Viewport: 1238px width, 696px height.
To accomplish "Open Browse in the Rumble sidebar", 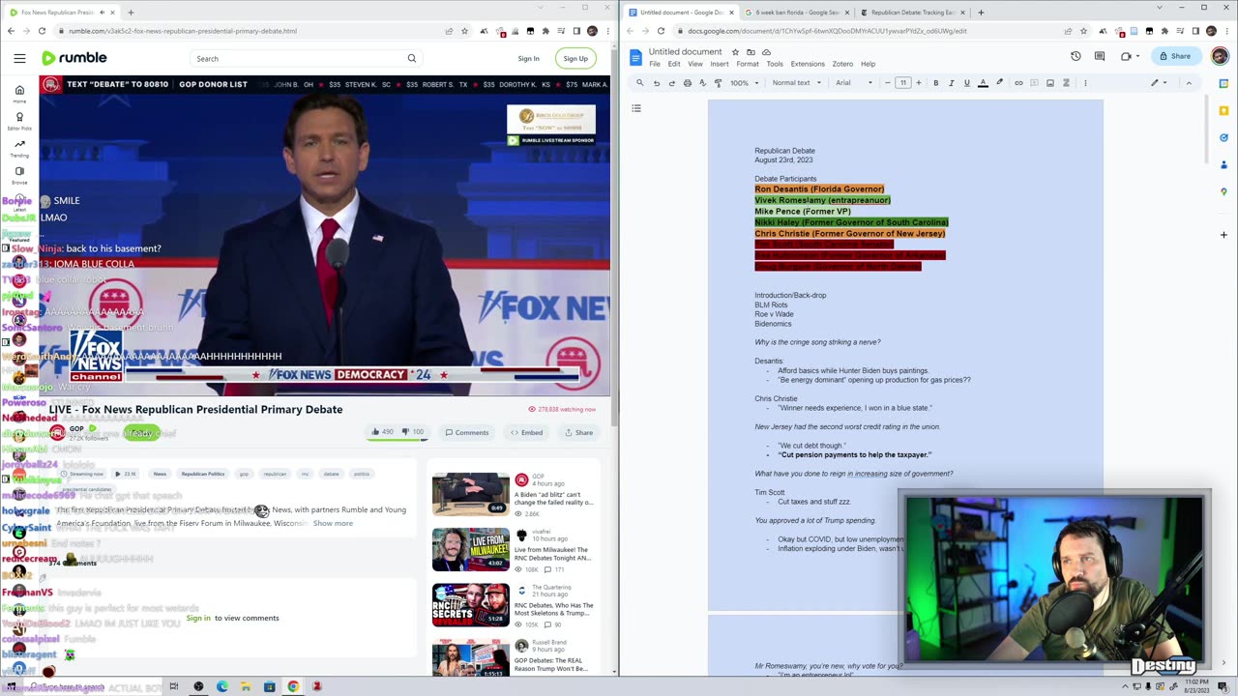I will (x=19, y=175).
